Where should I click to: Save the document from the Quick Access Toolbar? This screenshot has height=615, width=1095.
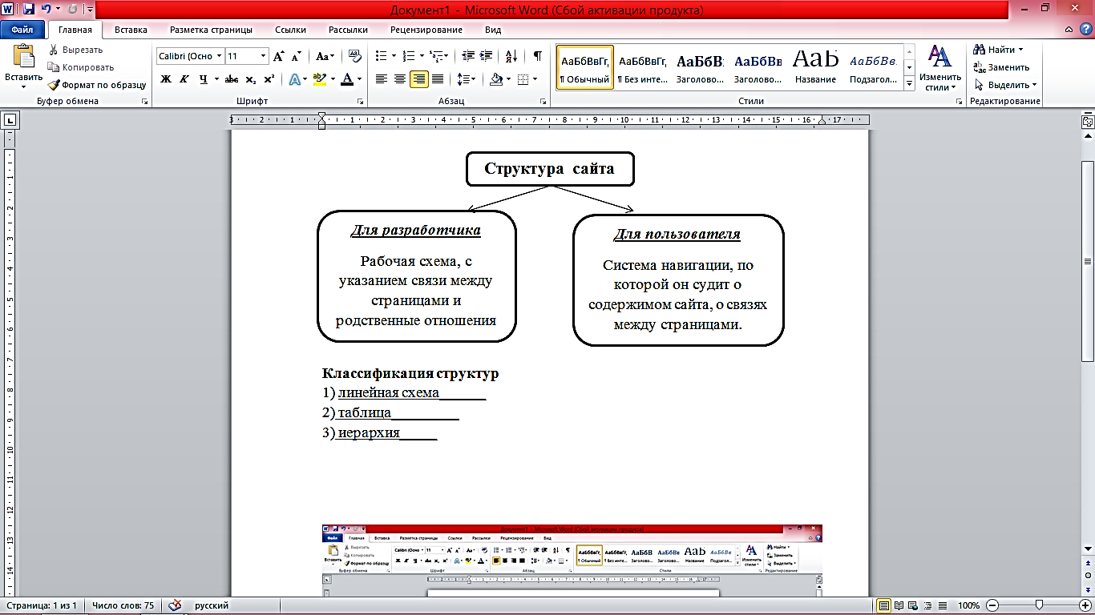(29, 10)
